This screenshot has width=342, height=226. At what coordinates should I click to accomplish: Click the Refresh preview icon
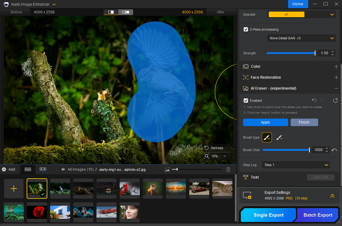[206, 148]
